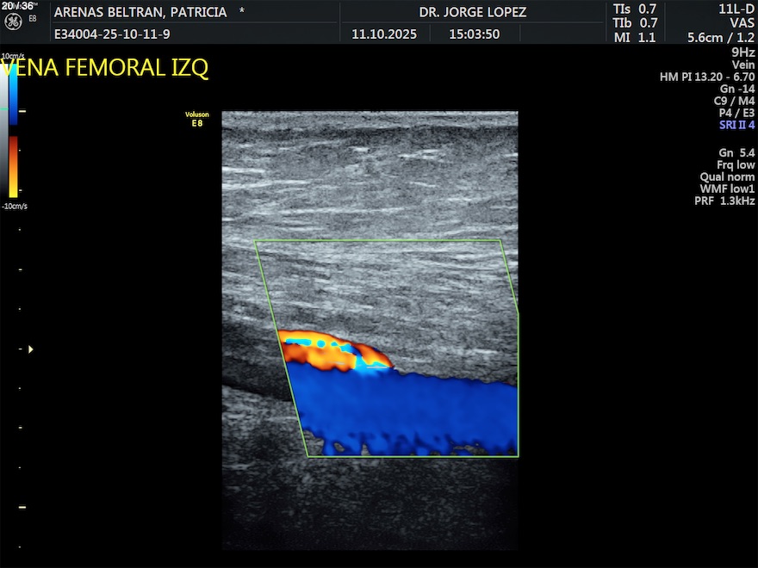Click the VAS application preset label
The image size is (758, 568).
(x=742, y=23)
